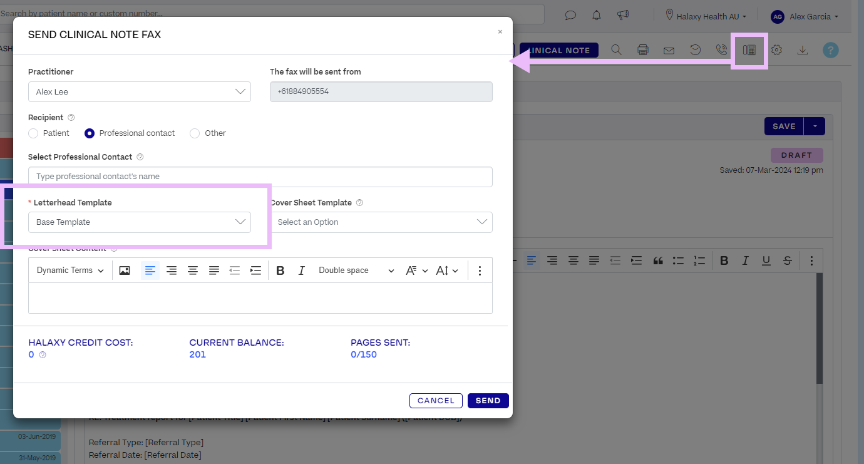Viewport: 864px width, 464px height.
Task: Click Select Professional Contact help icon
Action: tap(140, 157)
